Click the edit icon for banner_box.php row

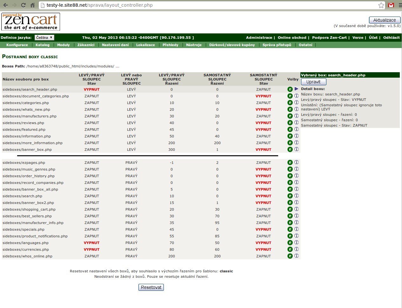(x=290, y=150)
